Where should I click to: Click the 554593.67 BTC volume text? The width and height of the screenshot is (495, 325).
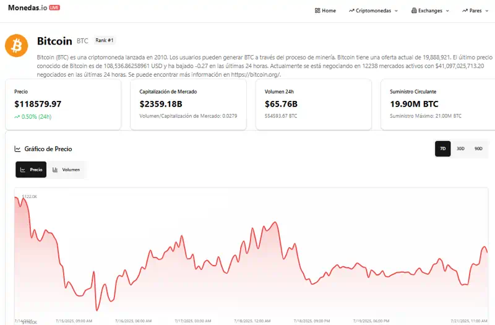281,116
